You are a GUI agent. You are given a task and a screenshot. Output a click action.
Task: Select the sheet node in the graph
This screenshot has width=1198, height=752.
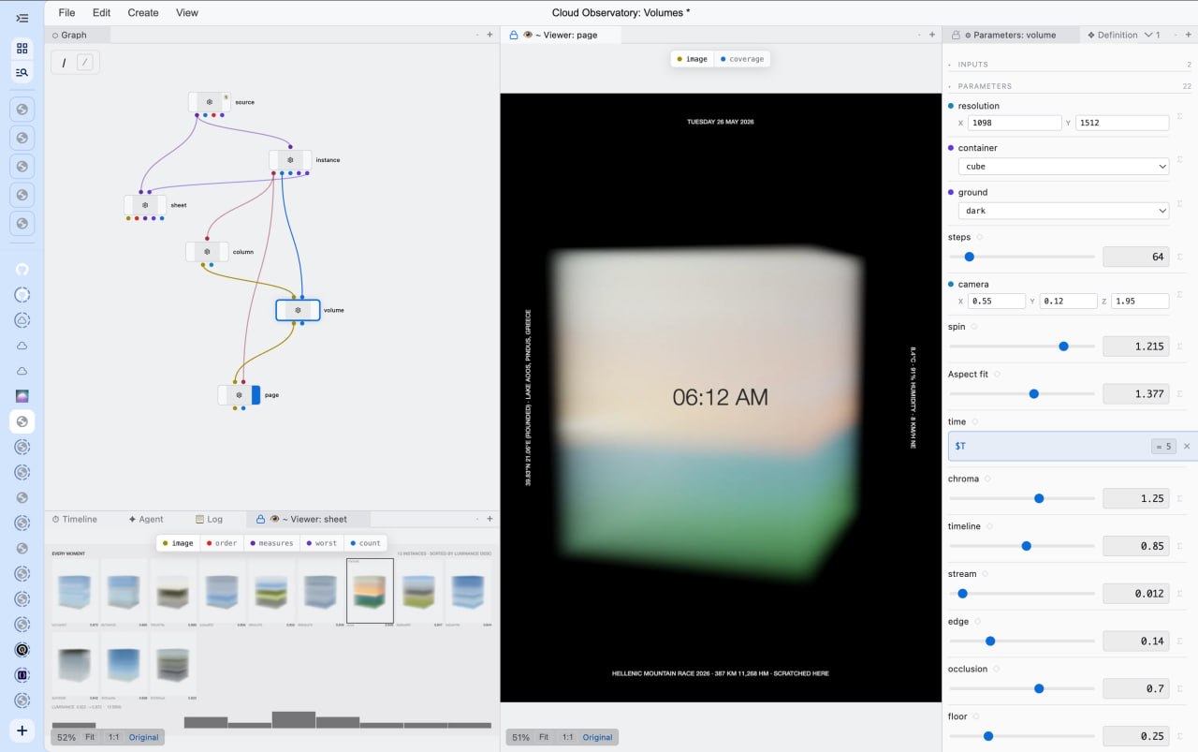pos(145,205)
